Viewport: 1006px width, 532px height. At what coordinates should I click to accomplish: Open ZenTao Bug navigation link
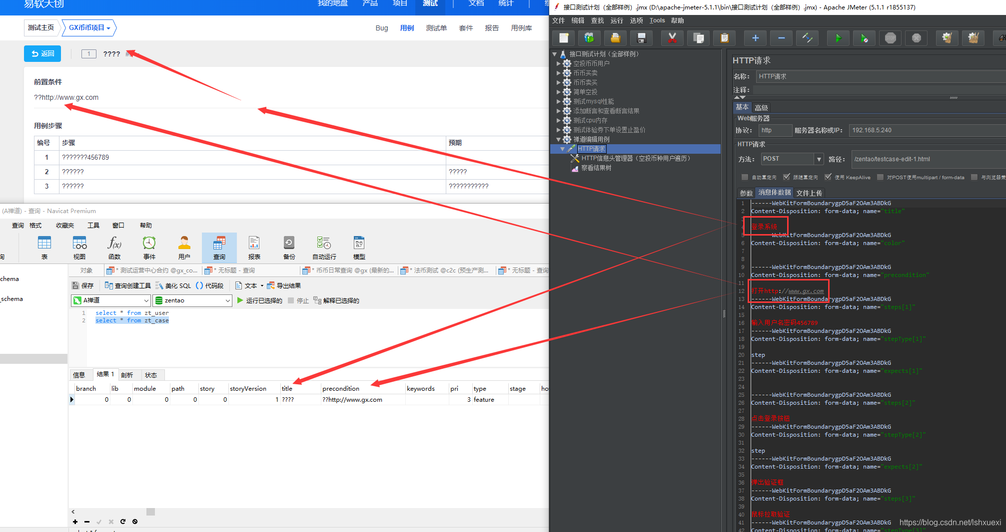point(382,28)
